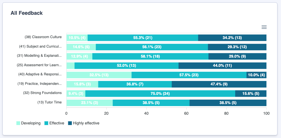Toggle the Effective legend series
The width and height of the screenshot is (281, 138).
pos(56,123)
